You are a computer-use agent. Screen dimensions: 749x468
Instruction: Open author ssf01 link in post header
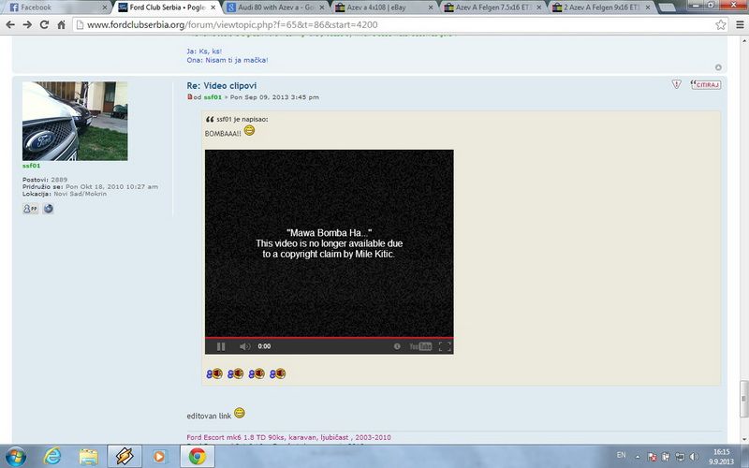213,97
